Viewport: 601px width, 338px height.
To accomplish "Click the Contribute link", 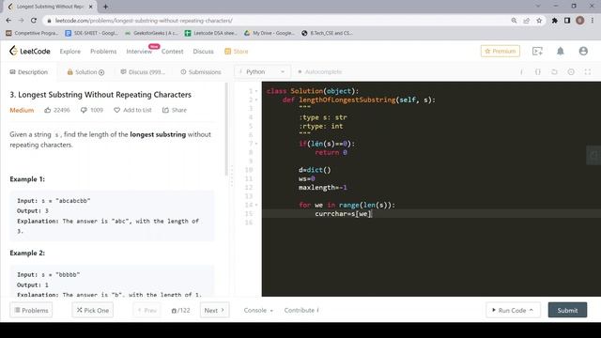I will pos(301,311).
